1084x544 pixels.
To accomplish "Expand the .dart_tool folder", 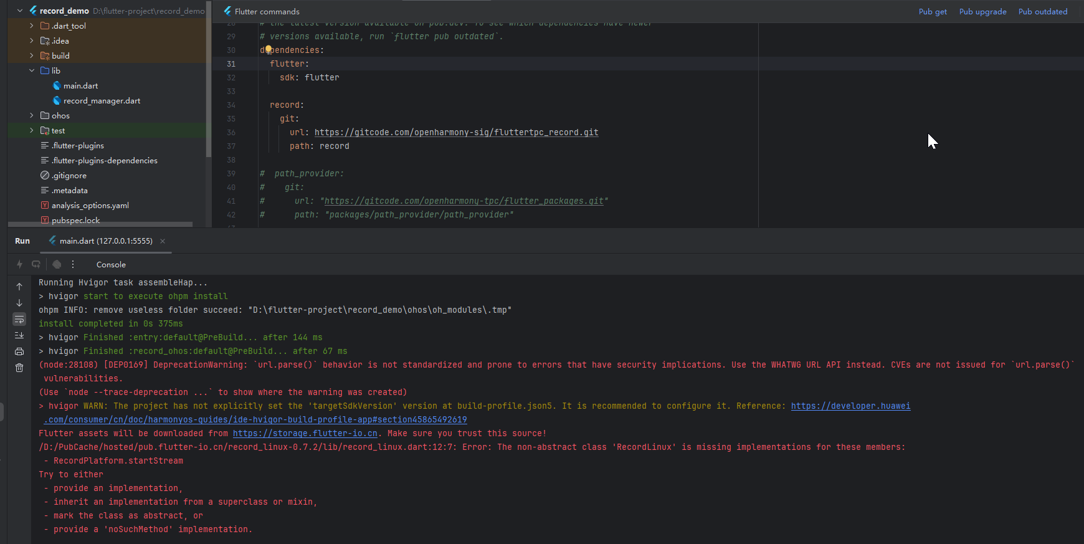I will (x=32, y=26).
